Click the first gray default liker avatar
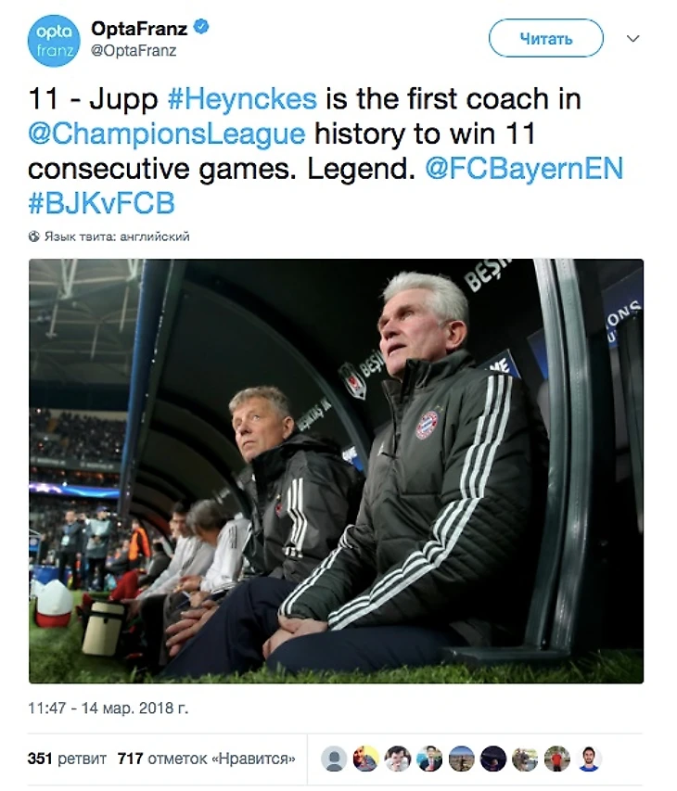Viewport: 677px width, 791px height. coord(334,759)
